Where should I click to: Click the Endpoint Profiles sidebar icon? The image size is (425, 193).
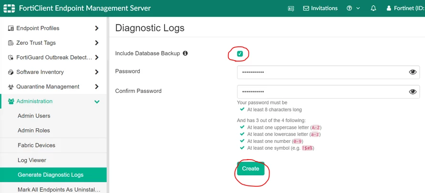coord(11,28)
